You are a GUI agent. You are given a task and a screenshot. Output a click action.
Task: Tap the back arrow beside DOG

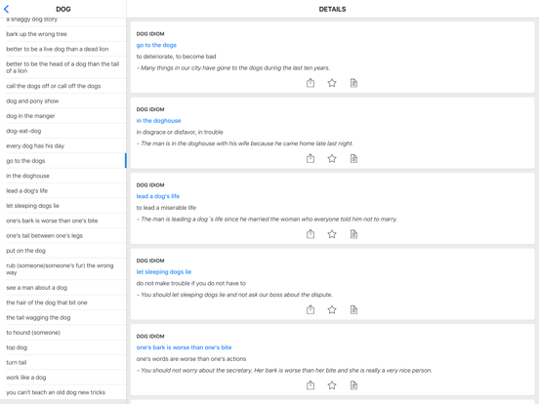click(6, 9)
